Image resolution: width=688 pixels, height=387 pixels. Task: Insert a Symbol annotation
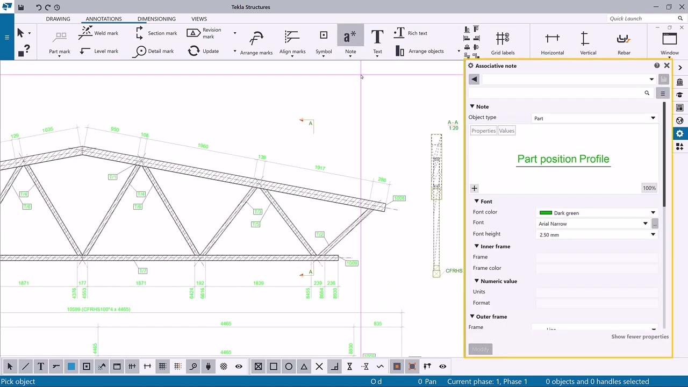tap(324, 42)
